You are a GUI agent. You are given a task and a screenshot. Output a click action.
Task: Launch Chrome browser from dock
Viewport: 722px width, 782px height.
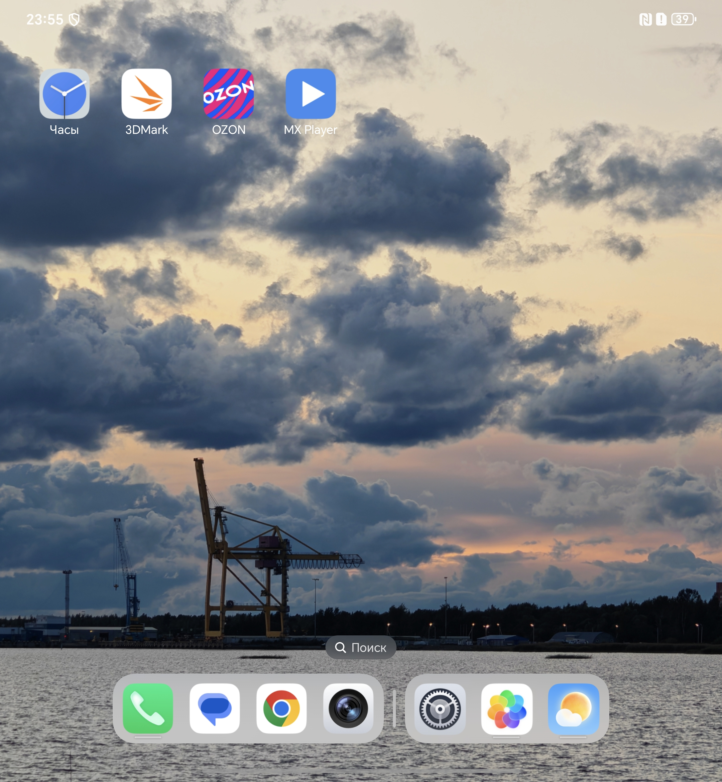[x=281, y=708]
